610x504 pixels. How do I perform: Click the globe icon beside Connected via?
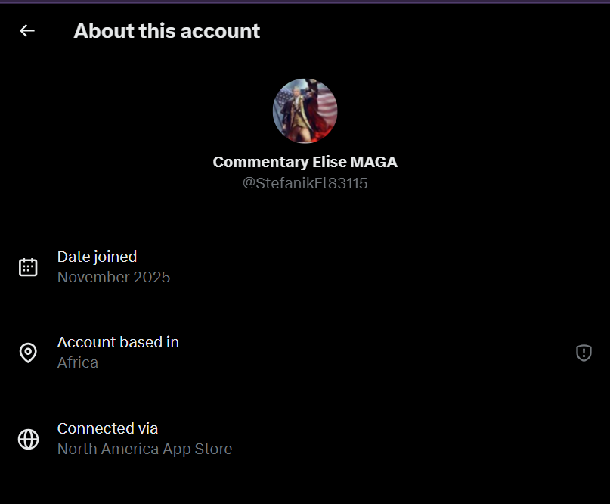point(29,440)
